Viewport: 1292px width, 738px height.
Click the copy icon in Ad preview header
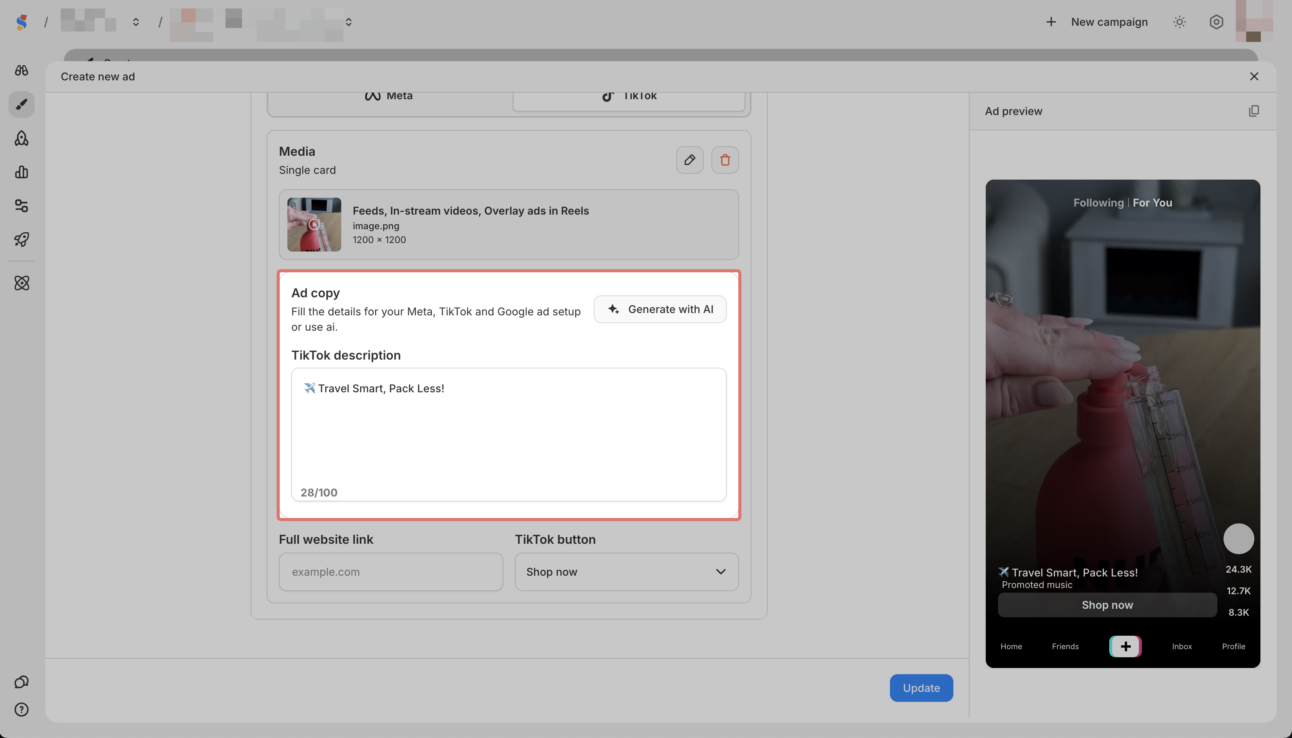click(1254, 111)
